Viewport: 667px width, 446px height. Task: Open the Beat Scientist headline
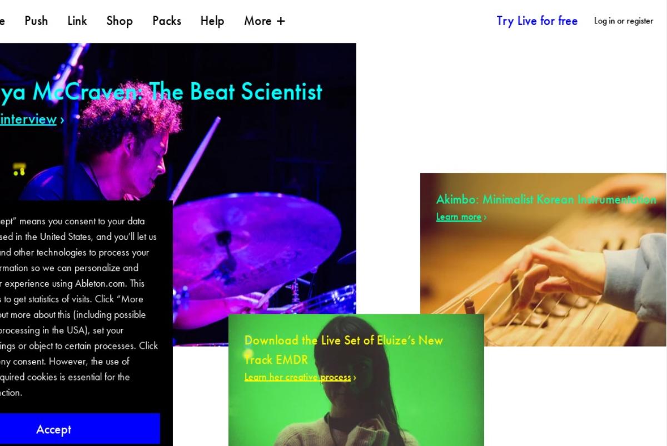click(x=161, y=91)
